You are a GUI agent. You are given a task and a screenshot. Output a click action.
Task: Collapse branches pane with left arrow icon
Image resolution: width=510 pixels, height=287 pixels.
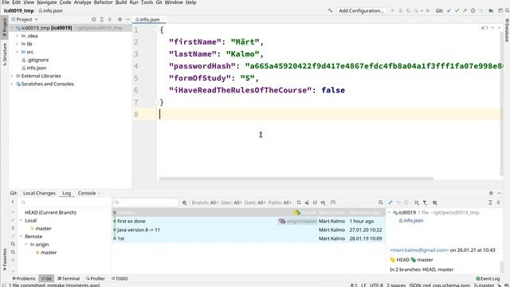pos(13,202)
